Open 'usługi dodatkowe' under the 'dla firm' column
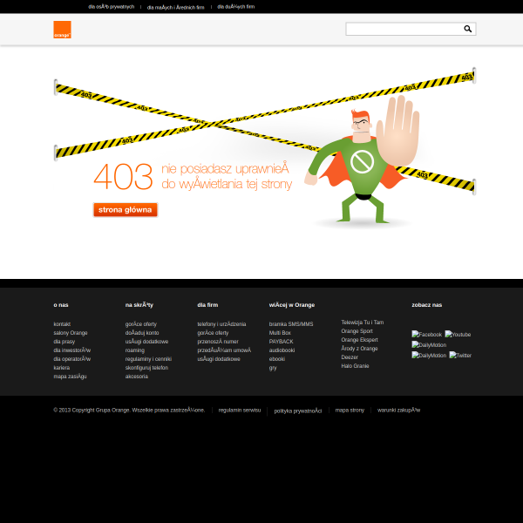This screenshot has height=523, width=523. click(x=219, y=358)
